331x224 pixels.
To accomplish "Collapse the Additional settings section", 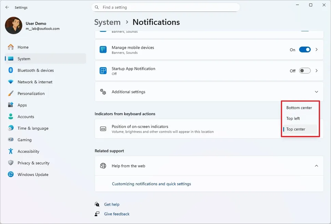I will click(x=316, y=92).
